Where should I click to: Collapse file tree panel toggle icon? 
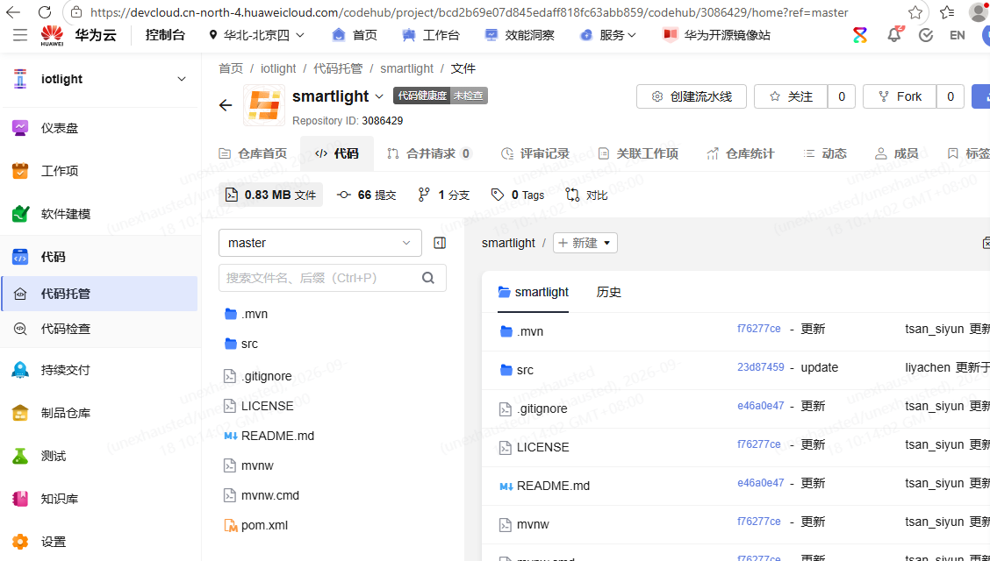[440, 243]
